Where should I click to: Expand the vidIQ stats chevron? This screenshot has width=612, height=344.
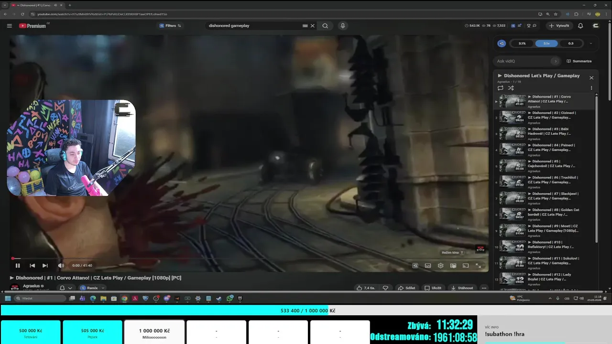(x=591, y=43)
